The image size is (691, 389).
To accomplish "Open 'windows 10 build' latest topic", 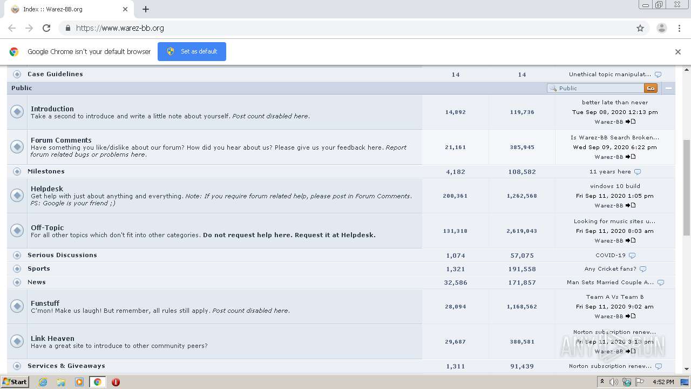I will click(615, 186).
